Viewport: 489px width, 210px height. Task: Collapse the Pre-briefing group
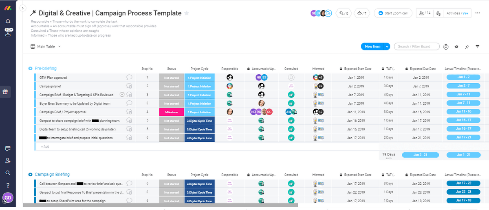[30, 69]
